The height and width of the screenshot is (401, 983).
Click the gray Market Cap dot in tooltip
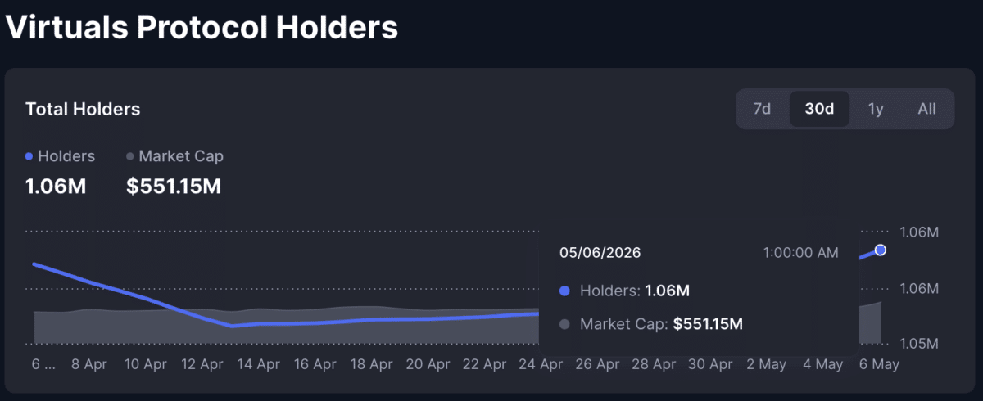click(564, 324)
